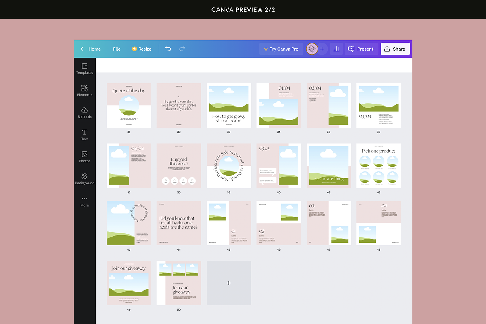Viewport: 486px width, 324px height.
Task: Select page 40 Q&A thumbnail
Action: pos(279,166)
